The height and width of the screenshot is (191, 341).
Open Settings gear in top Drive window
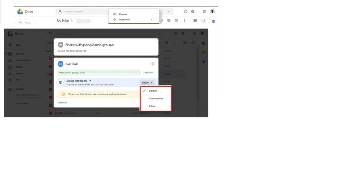pos(193,11)
